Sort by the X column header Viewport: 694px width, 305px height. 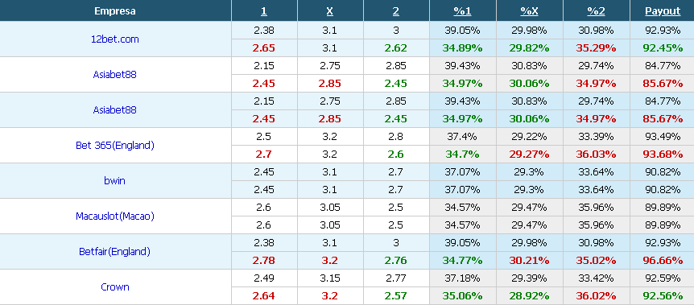click(330, 11)
